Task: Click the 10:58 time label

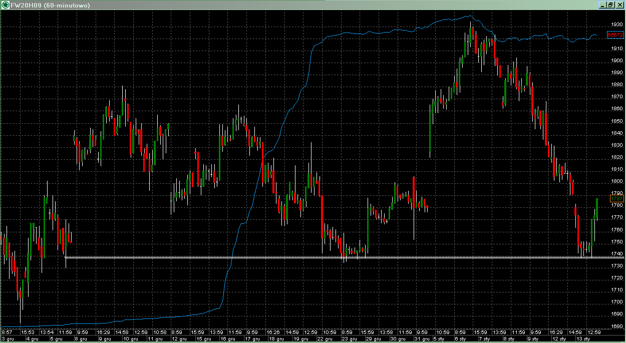Action: tap(160, 332)
